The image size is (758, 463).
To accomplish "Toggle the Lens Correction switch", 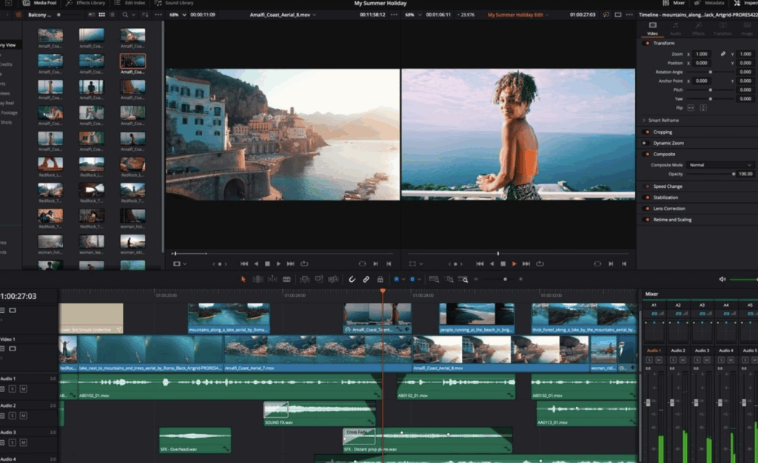I will point(647,209).
